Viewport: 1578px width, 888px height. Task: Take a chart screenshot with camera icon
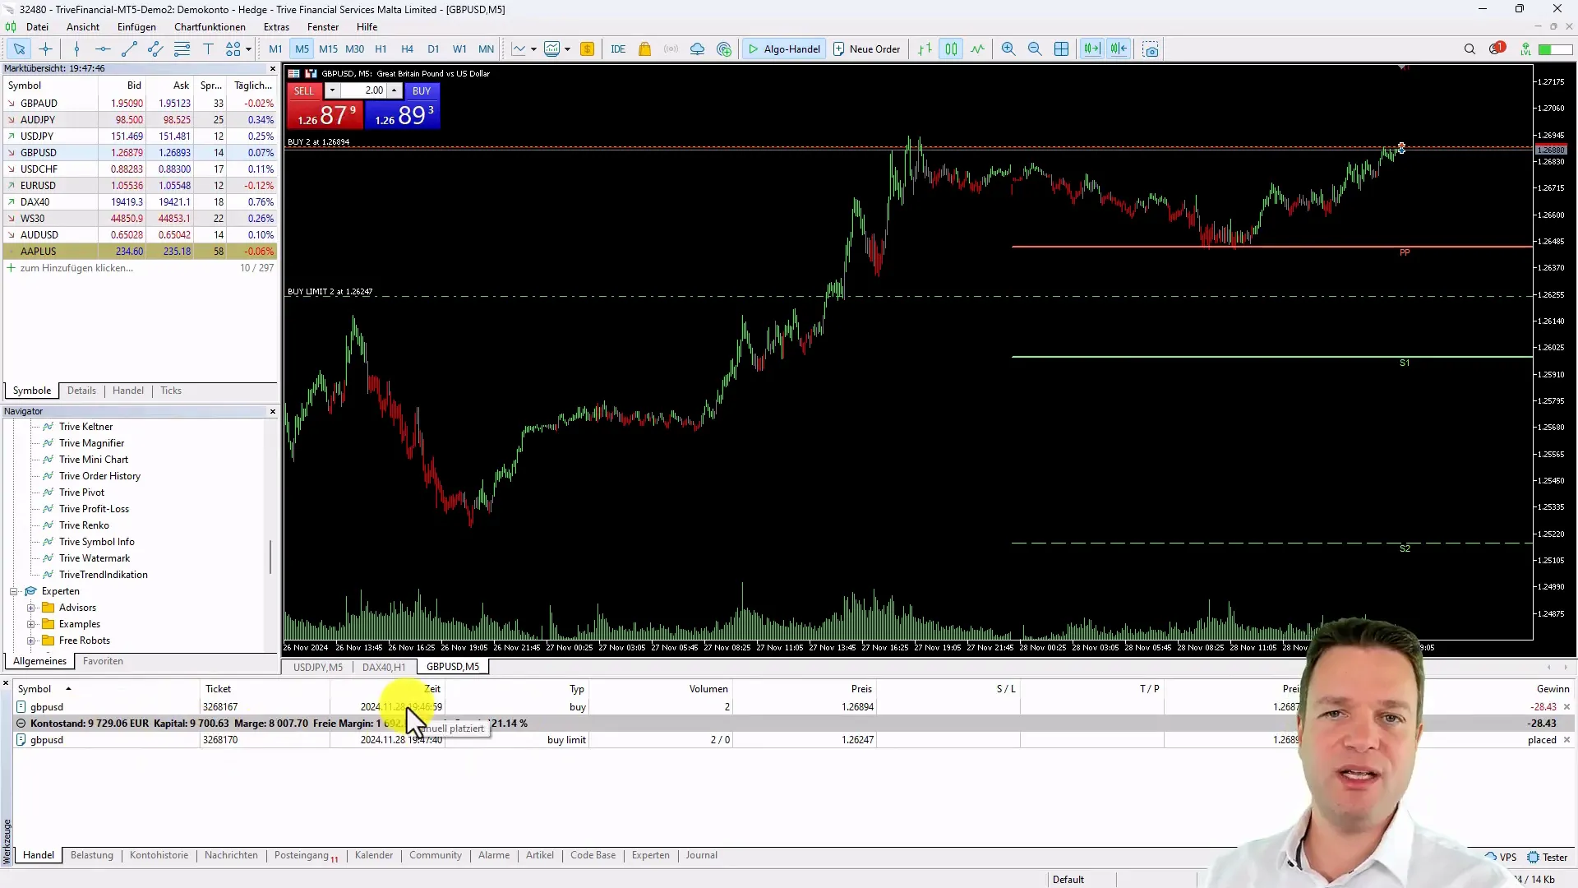click(x=1151, y=49)
